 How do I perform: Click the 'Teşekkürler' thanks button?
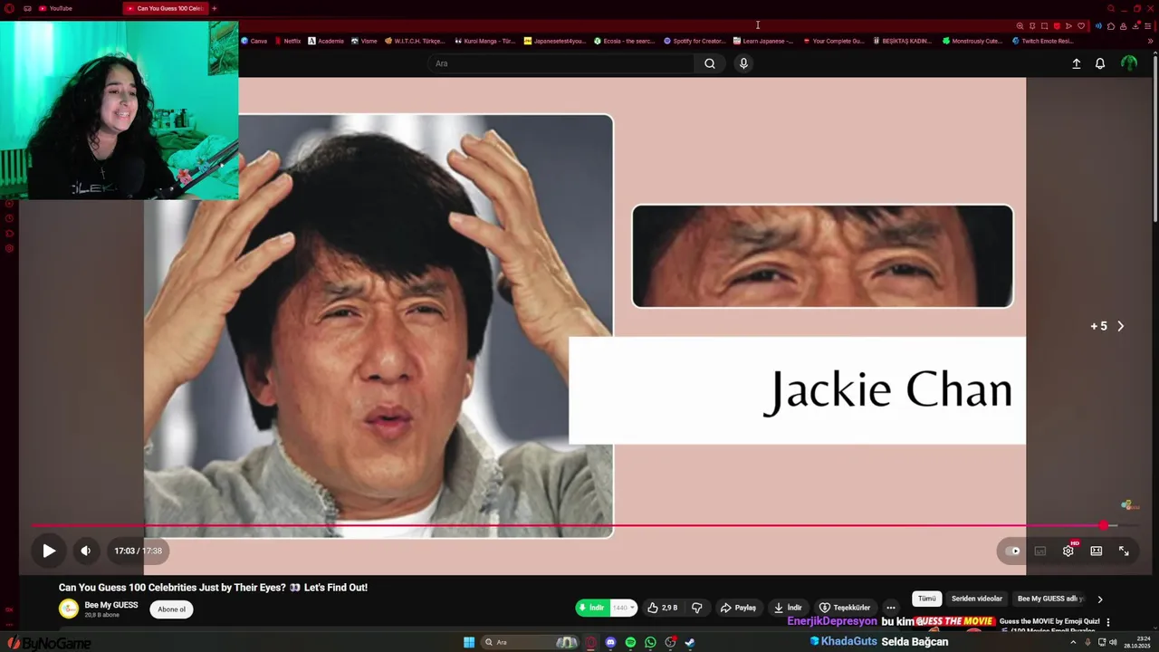click(x=845, y=608)
